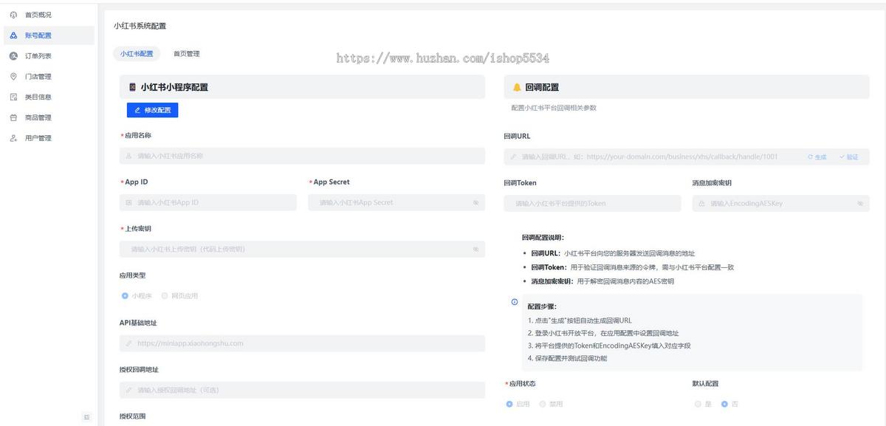Focus the 应用名称 input field
Screen dimensions: 886x426
(x=302, y=156)
